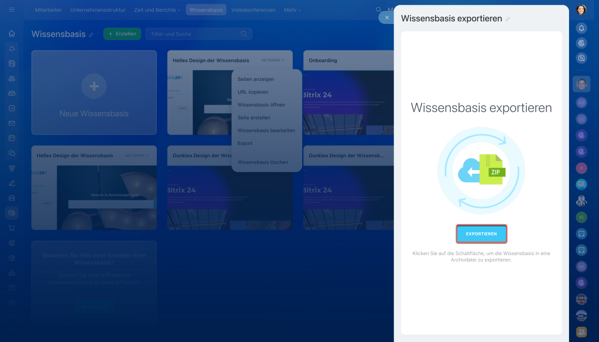This screenshot has height=342, width=599.
Task: Pin the Wissensbasis exportieren panel title
Action: [508, 19]
